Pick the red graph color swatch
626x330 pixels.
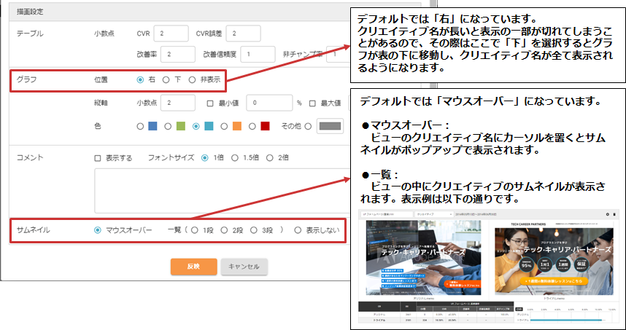265,126
